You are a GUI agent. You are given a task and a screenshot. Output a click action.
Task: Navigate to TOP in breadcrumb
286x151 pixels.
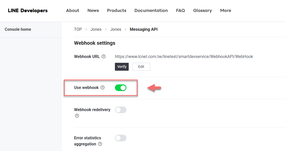78,29
